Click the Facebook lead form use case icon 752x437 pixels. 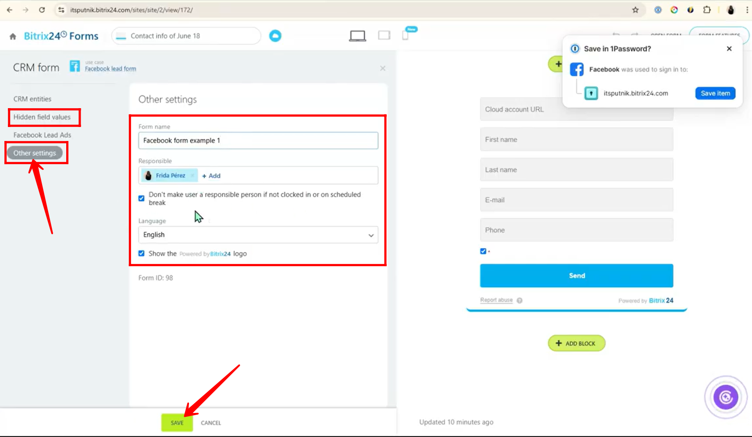click(75, 66)
